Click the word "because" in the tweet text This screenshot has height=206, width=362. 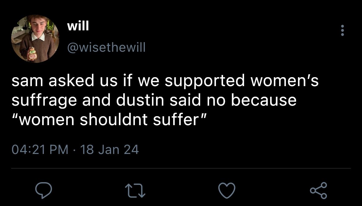tap(264, 100)
